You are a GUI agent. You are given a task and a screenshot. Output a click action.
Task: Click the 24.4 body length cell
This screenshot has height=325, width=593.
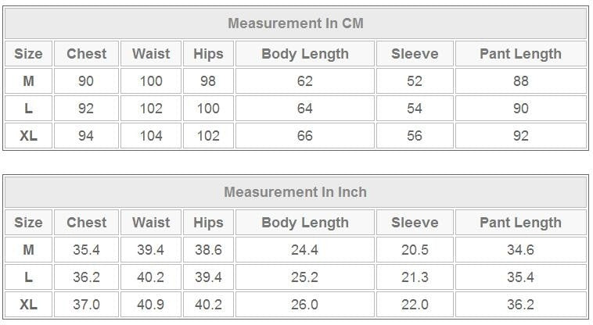[304, 250]
